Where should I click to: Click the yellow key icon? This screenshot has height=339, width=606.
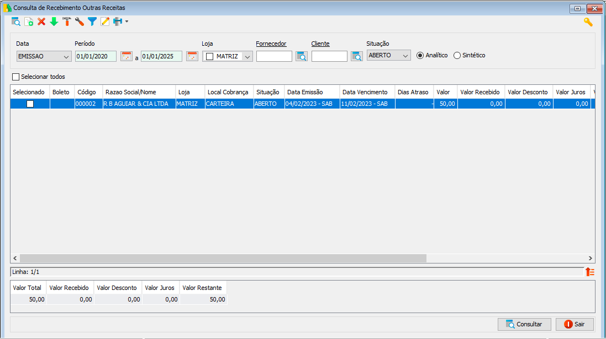pyautogui.click(x=588, y=22)
